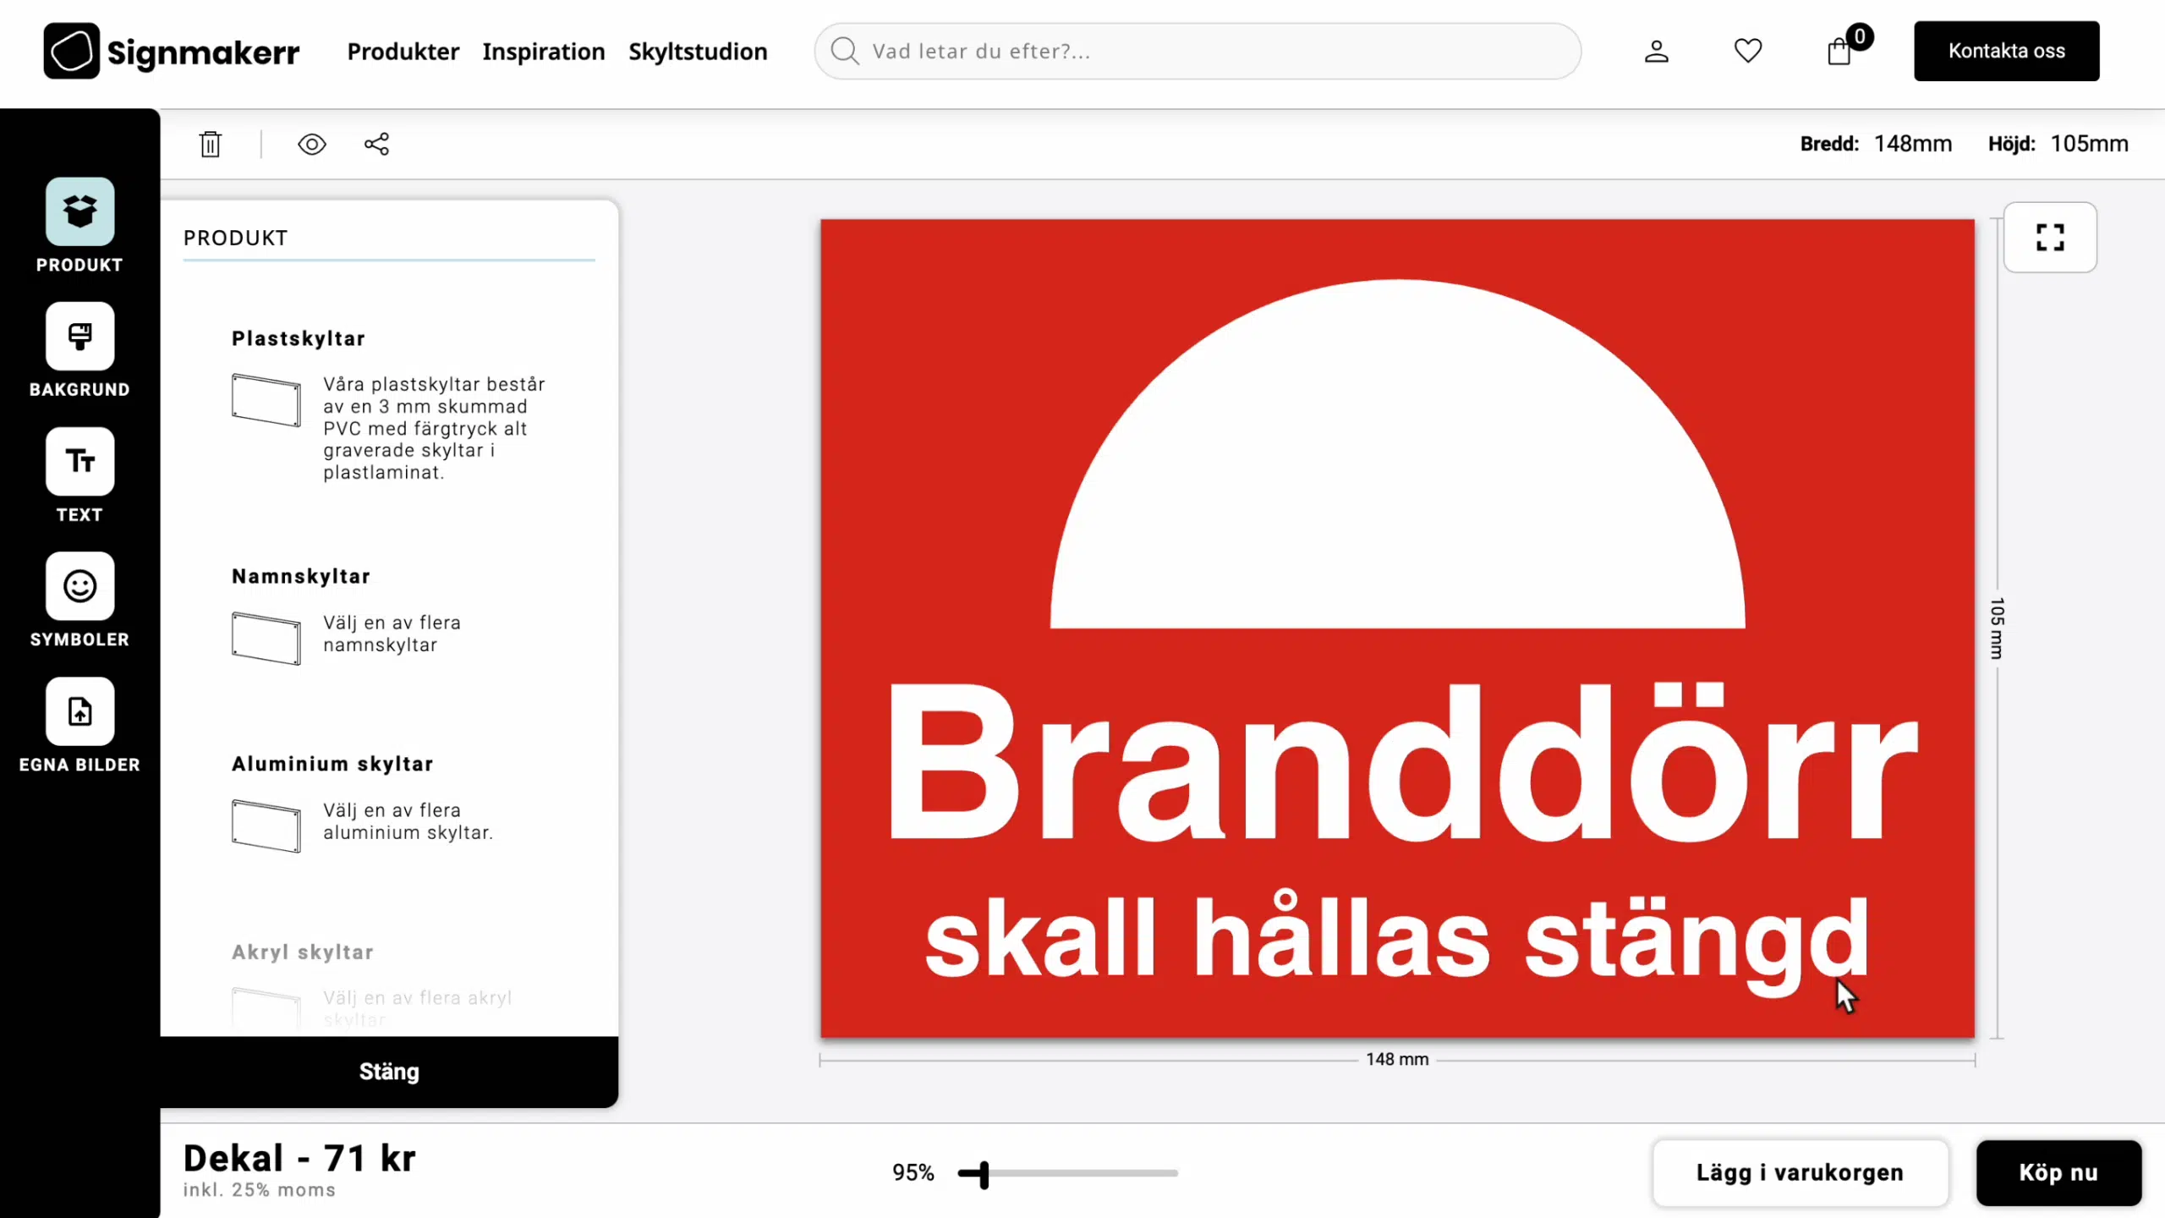The height and width of the screenshot is (1218, 2165).
Task: Open Egna Bilder upload tool
Action: (x=79, y=712)
